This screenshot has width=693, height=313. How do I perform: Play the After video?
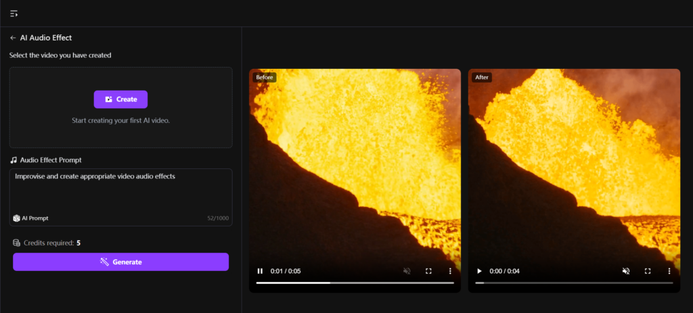480,271
